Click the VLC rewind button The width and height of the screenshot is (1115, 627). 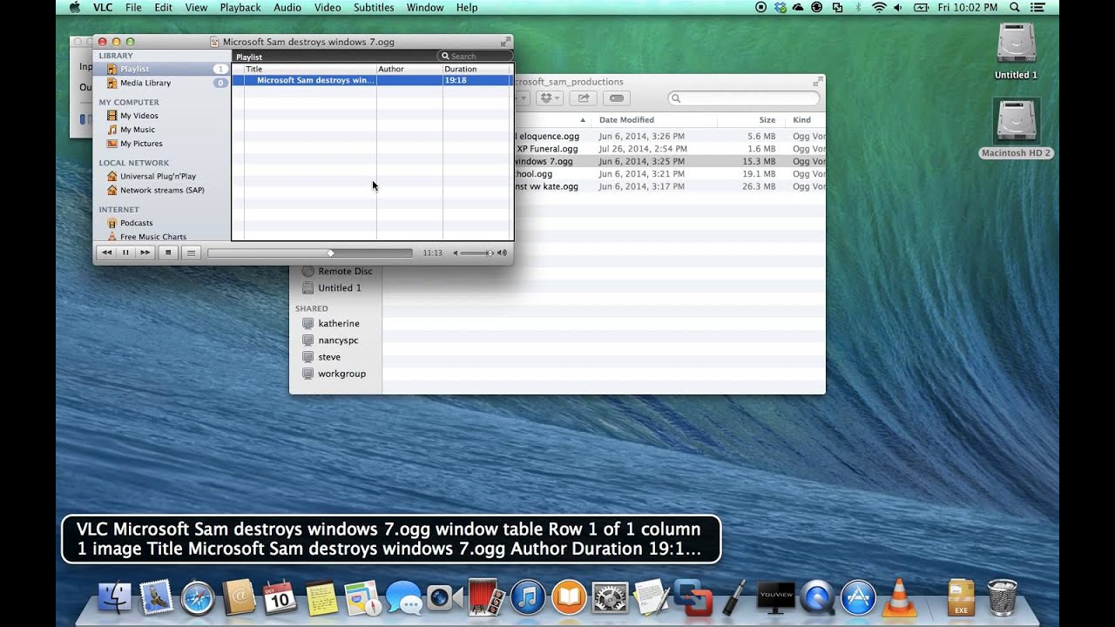point(106,253)
